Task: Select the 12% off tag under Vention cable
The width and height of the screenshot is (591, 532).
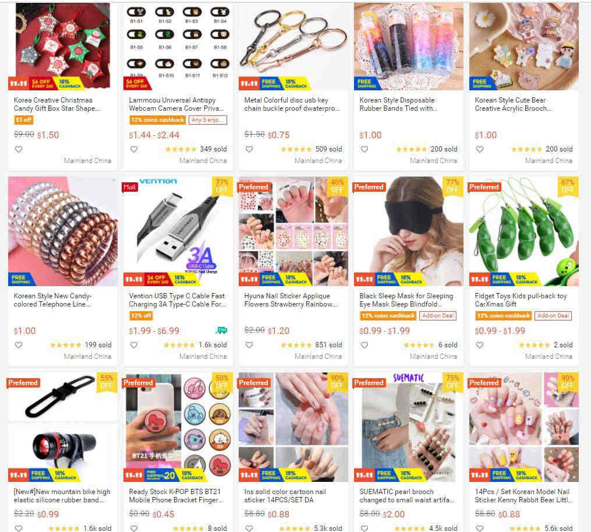Action: pyautogui.click(x=141, y=316)
